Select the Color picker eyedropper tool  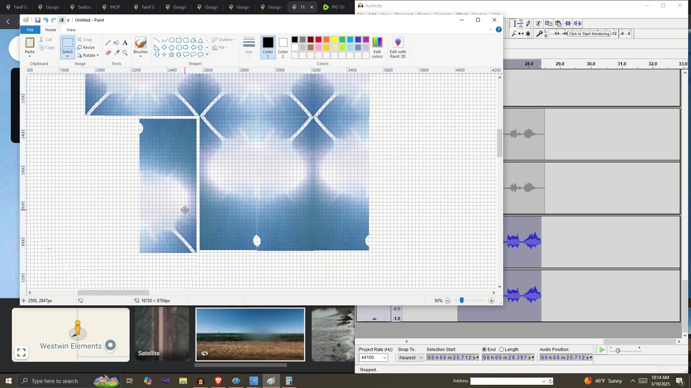(117, 52)
